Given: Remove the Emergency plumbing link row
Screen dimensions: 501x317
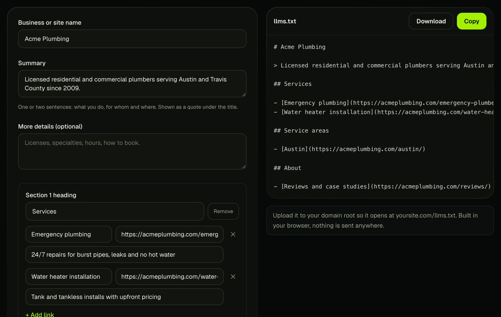Looking at the screenshot, I should click(233, 234).
